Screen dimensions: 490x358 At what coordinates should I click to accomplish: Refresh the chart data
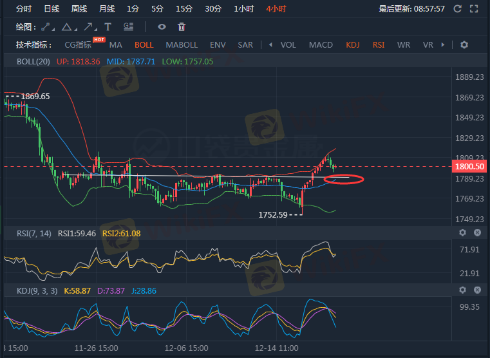coord(457,9)
